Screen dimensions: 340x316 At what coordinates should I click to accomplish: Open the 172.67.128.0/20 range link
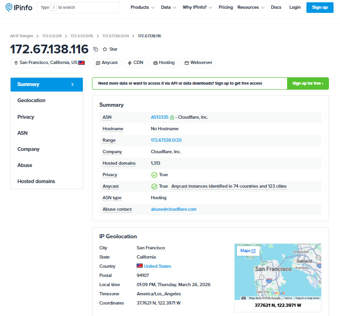166,140
